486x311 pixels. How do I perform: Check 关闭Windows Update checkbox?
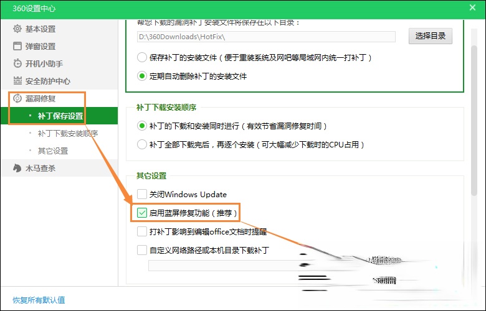tap(142, 194)
